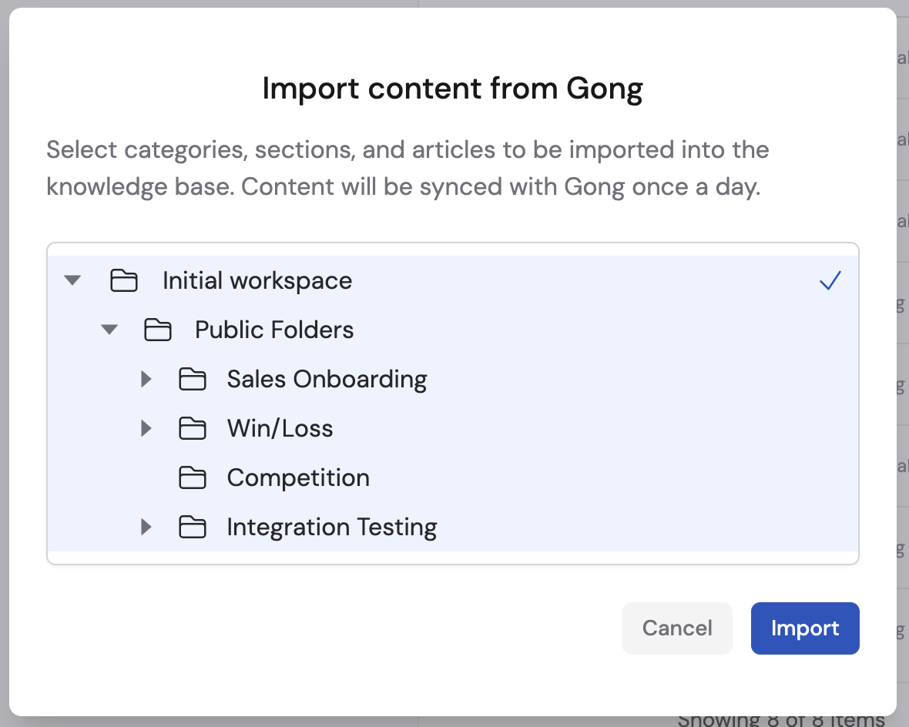Screen dimensions: 909x727
Task: Collapse the Public Folders node
Action: coord(109,329)
